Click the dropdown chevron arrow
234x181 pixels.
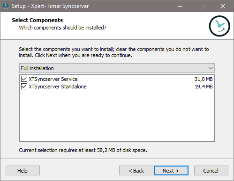[x=211, y=68]
